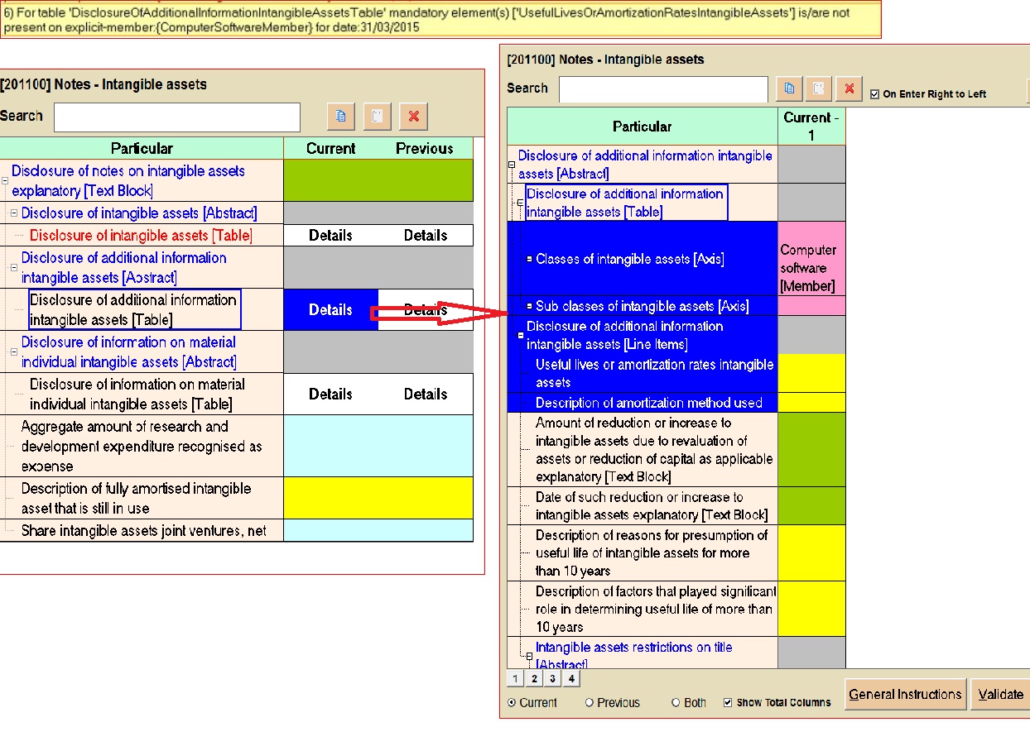Image resolution: width=1030 pixels, height=746 pixels.
Task: Click the Search field in the right panel
Action: click(x=663, y=89)
